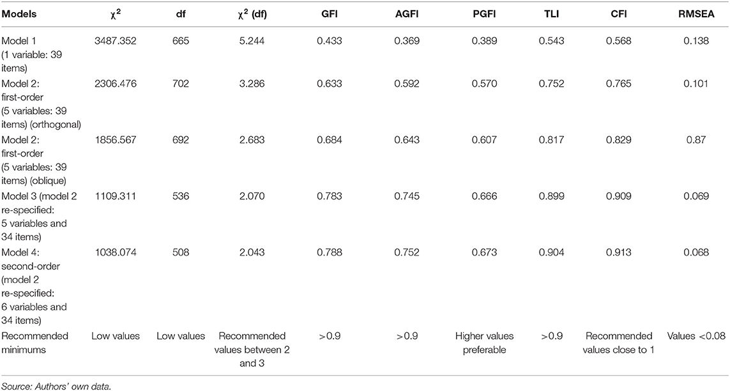The image size is (730, 391).
Task: Select Model 4 TLI value 0.904
Action: coord(552,252)
